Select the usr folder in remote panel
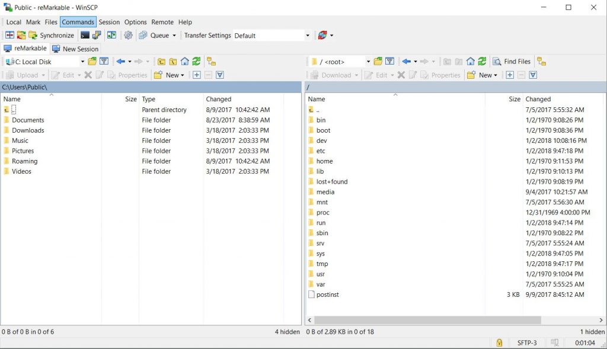This screenshot has width=607, height=349. pyautogui.click(x=321, y=274)
